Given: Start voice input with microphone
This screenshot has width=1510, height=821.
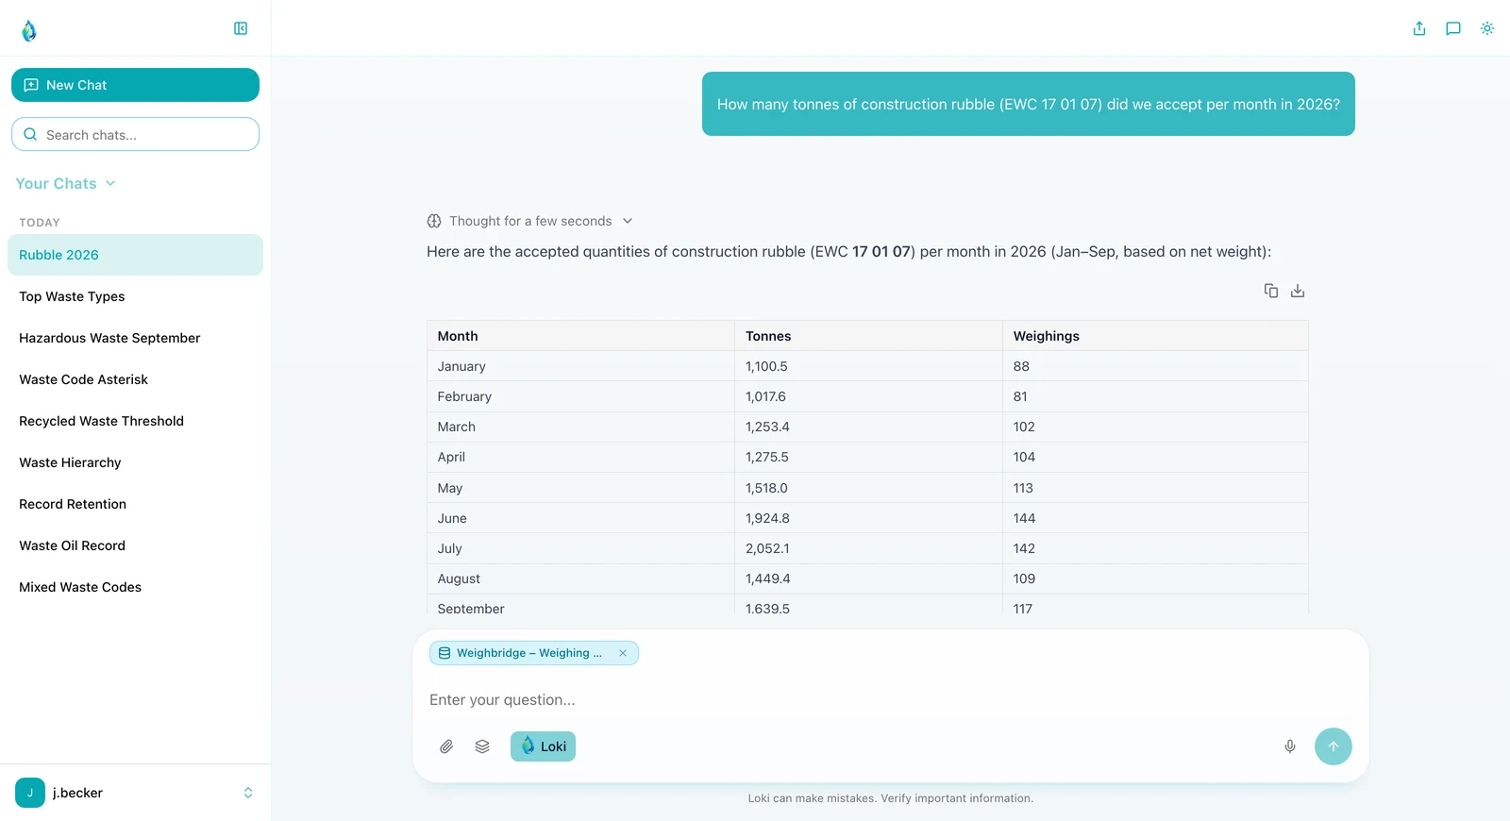Looking at the screenshot, I should (x=1290, y=746).
